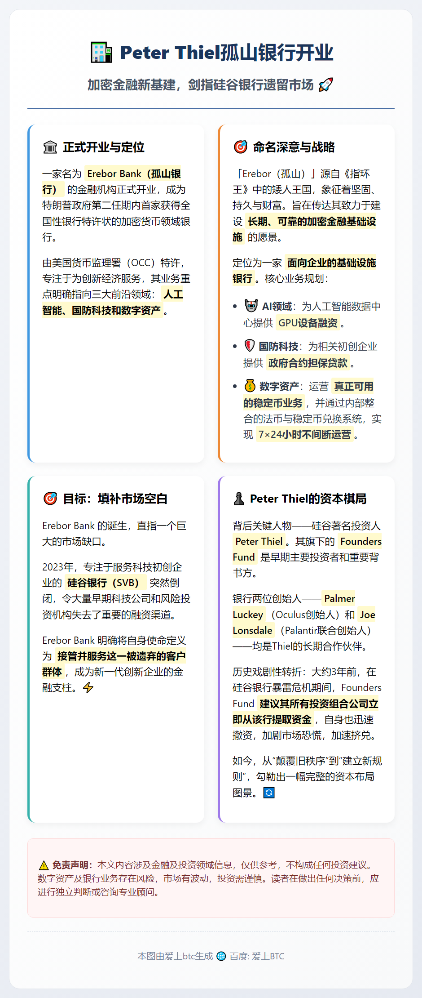This screenshot has height=998, width=422.
Task: Click highlighted text Erebor Bank（孤山银行）
Action: point(112,182)
